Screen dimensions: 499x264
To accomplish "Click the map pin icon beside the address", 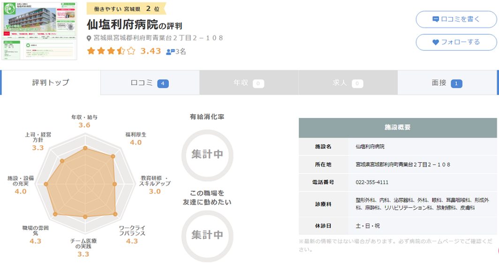I will point(89,38).
